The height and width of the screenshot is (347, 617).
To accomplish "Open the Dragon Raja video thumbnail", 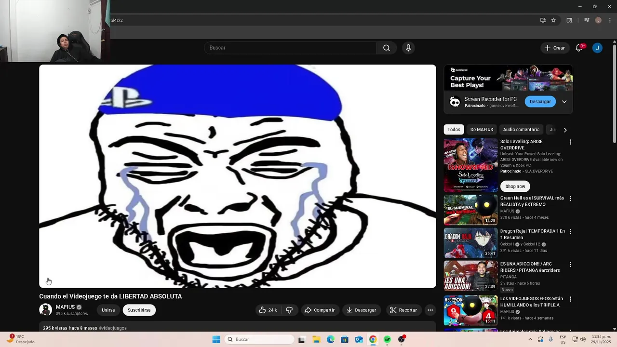I will [470, 243].
